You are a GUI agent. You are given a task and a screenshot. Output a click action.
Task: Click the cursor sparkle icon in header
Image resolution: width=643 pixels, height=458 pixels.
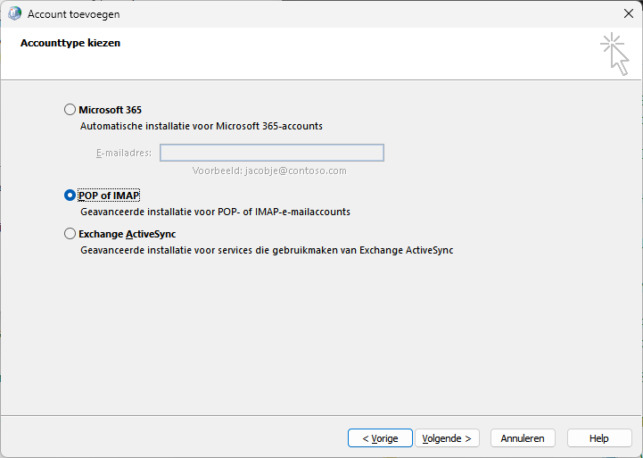click(x=614, y=54)
